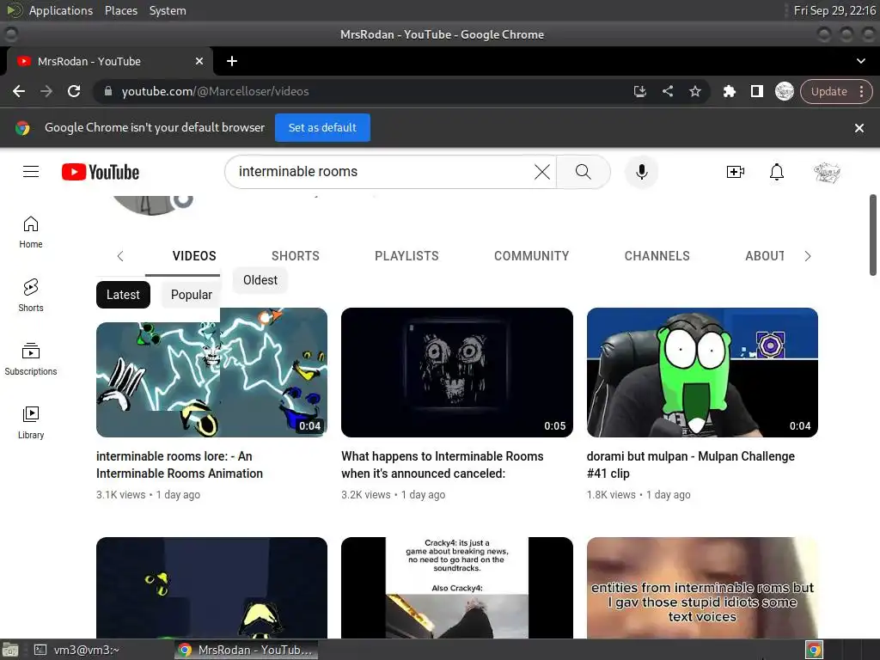Viewport: 880px width, 660px height.
Task: Open the Create video camera icon
Action: [736, 172]
